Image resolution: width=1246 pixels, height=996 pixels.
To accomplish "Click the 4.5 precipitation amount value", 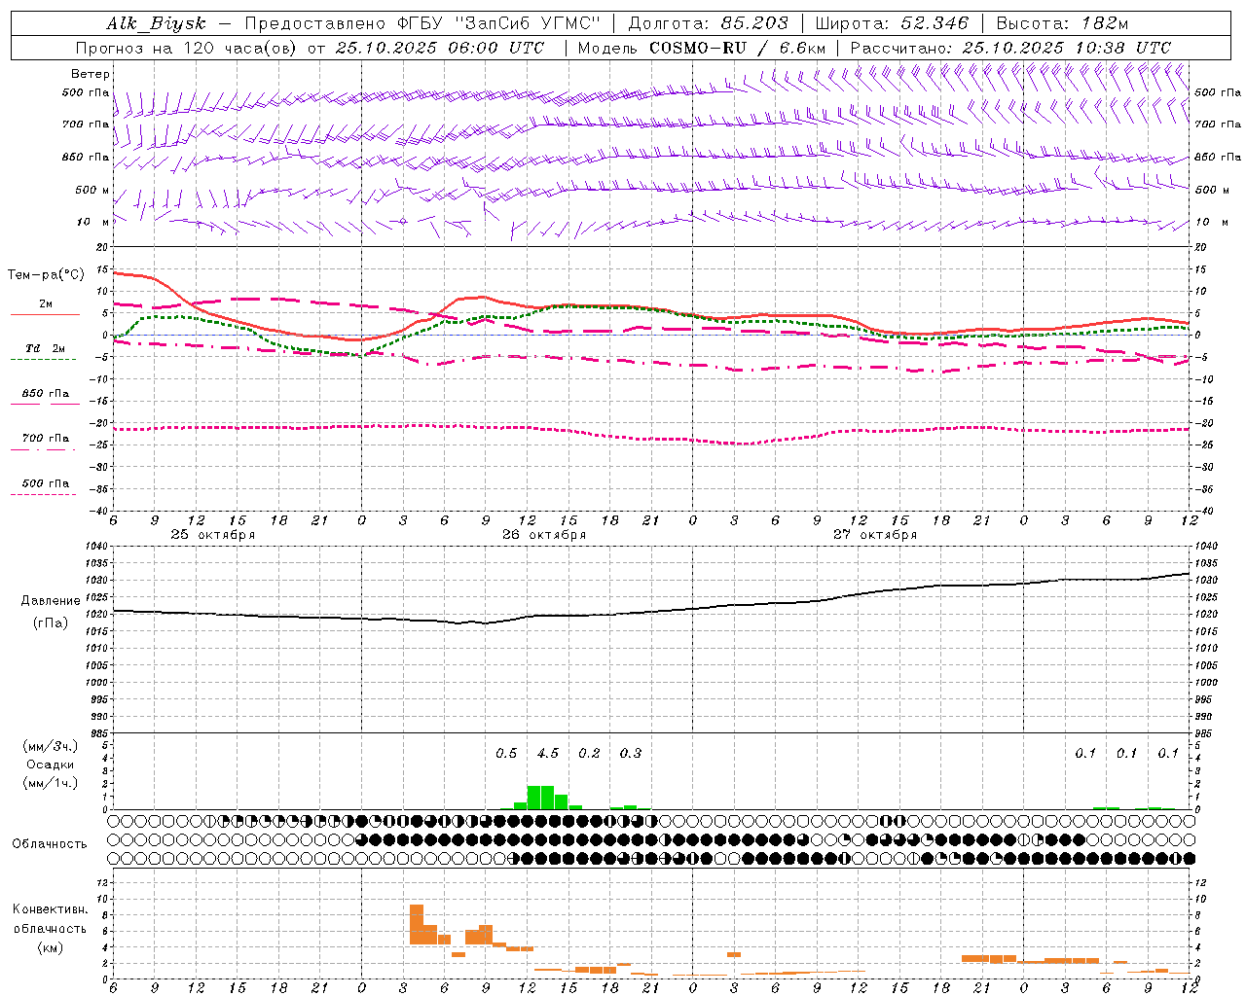I will click(x=548, y=753).
